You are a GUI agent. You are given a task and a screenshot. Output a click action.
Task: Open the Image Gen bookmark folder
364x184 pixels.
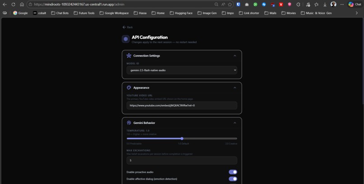[x=207, y=13]
